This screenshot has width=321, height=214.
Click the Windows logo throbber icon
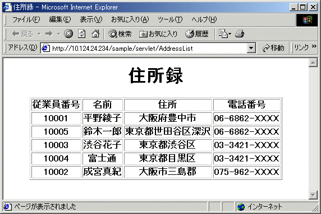[x=307, y=20]
